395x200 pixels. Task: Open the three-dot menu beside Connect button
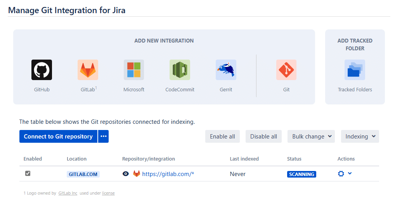[103, 137]
